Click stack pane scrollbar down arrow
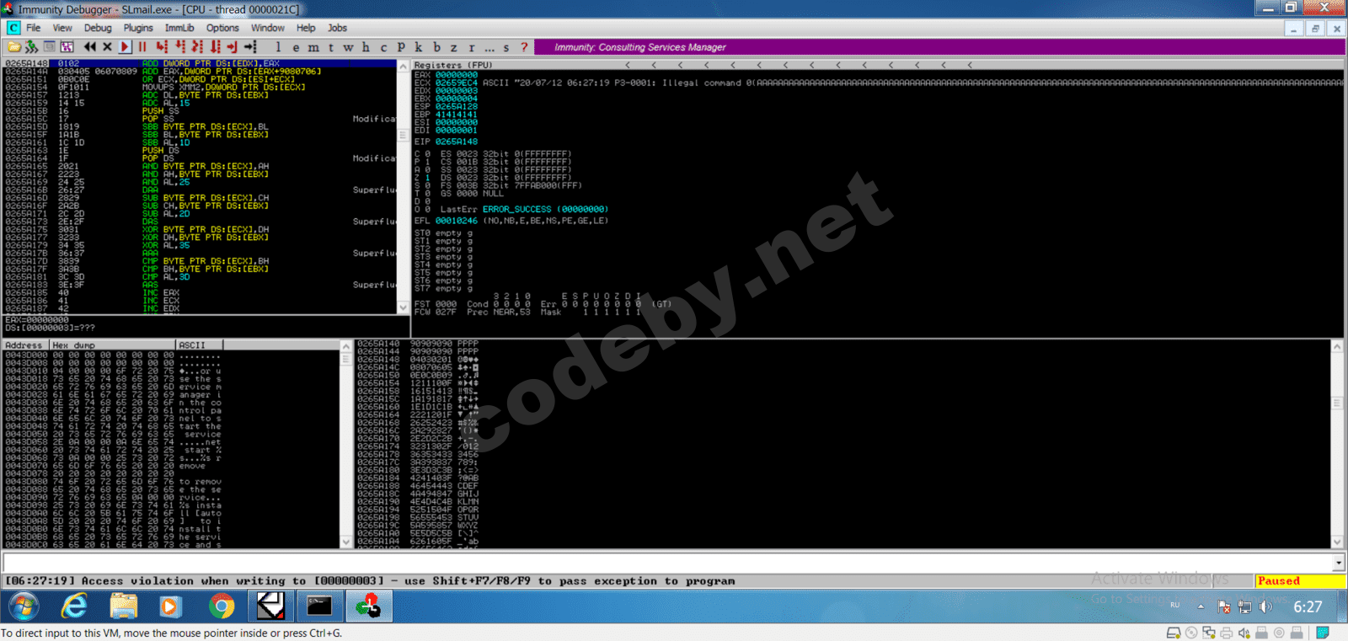 (x=1337, y=542)
